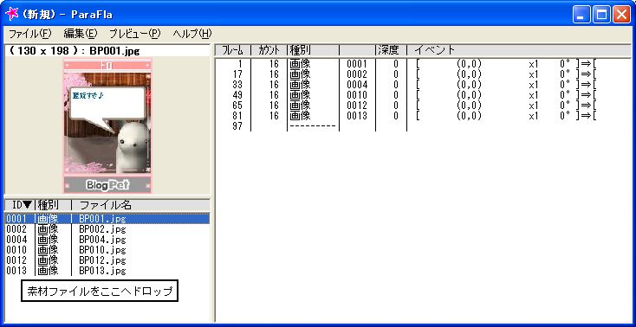Click image size label BP001.jpg header
This screenshot has width=636, height=327.
click(x=74, y=52)
